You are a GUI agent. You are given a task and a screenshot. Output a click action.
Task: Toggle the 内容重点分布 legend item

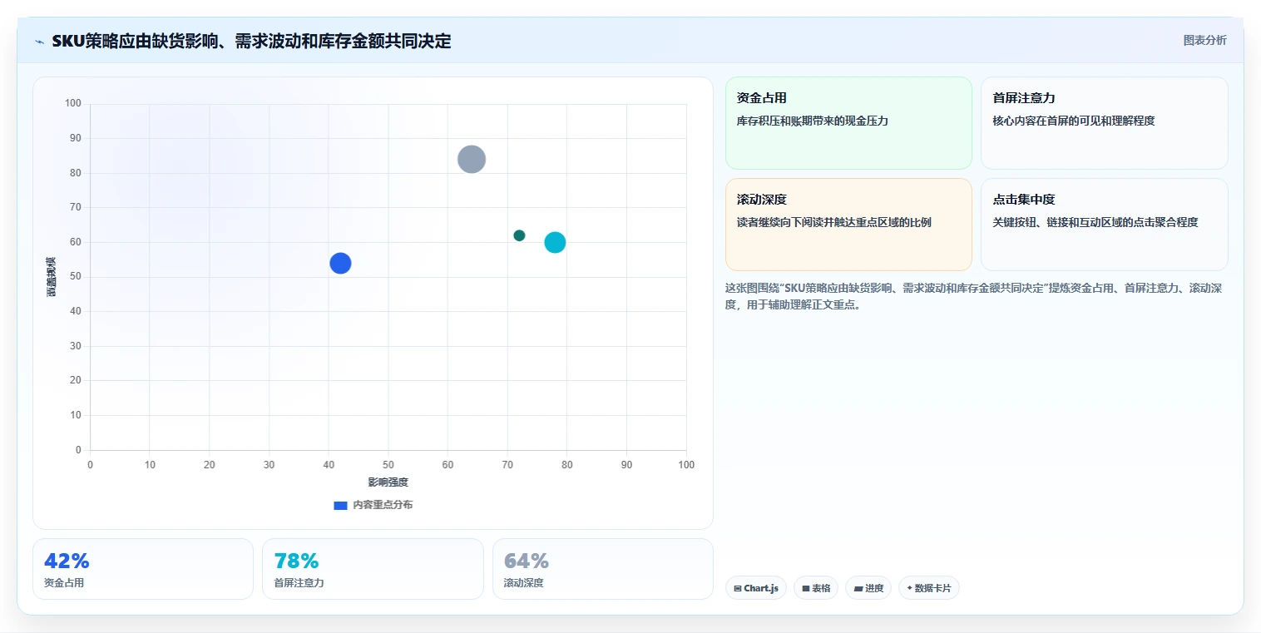tap(373, 505)
